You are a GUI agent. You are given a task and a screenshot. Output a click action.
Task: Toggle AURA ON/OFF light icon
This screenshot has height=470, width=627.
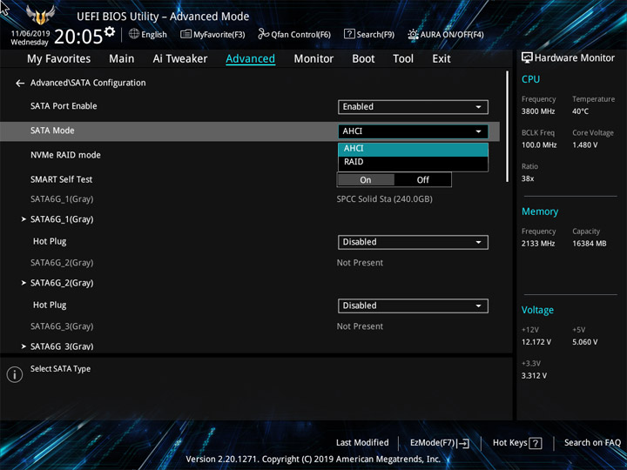[413, 34]
